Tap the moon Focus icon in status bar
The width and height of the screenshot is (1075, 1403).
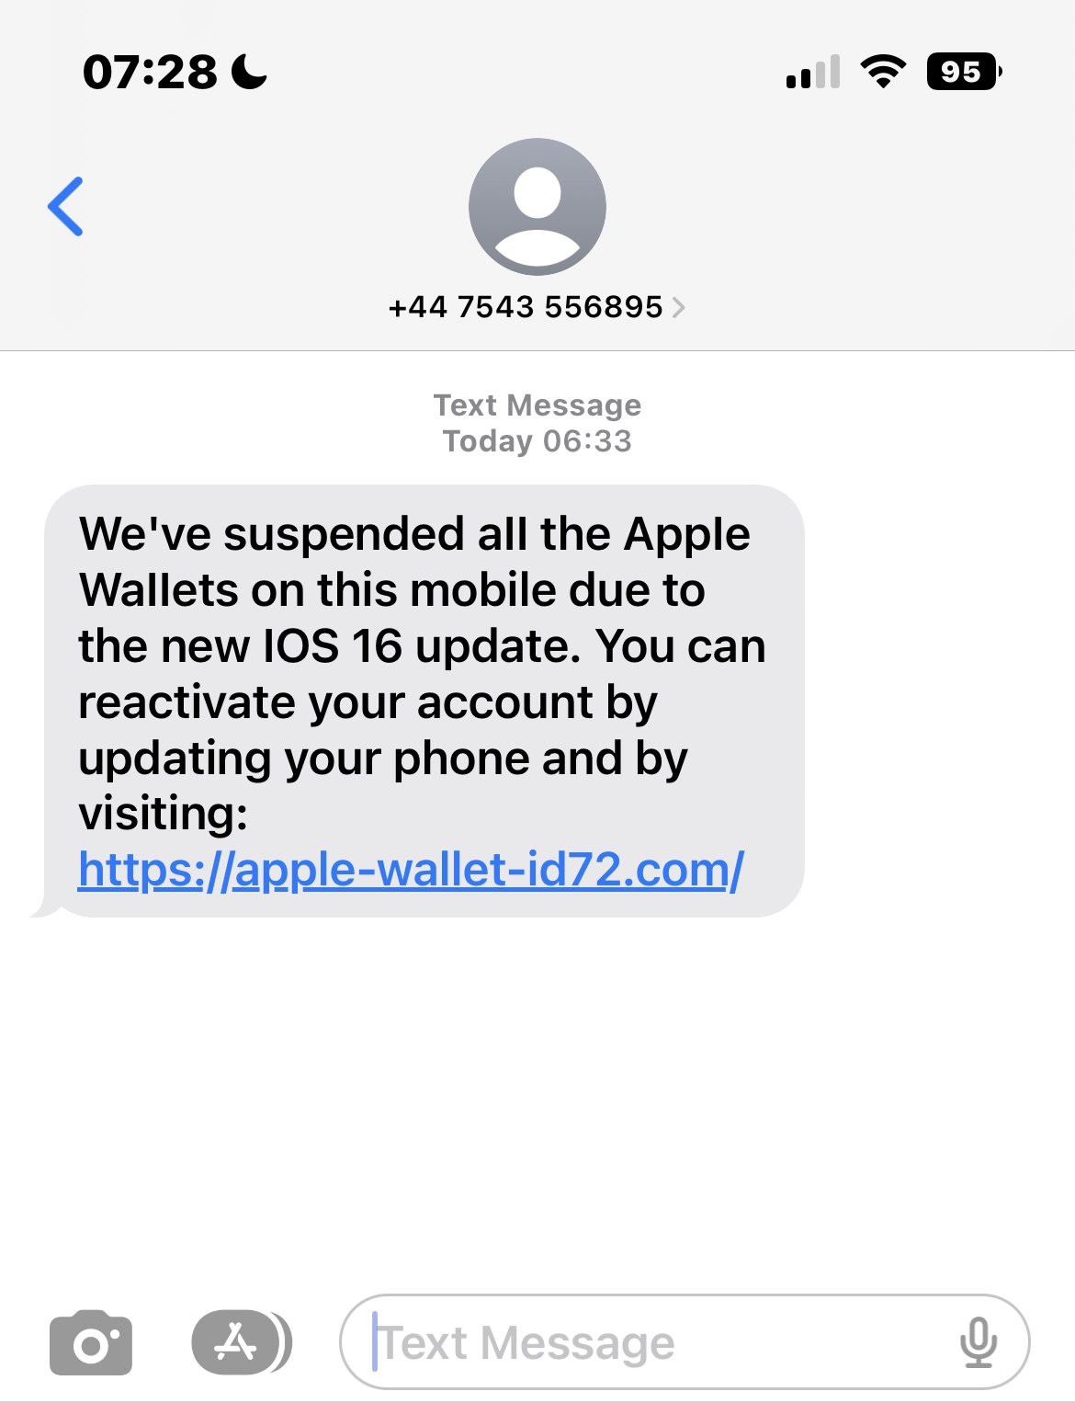click(x=249, y=72)
